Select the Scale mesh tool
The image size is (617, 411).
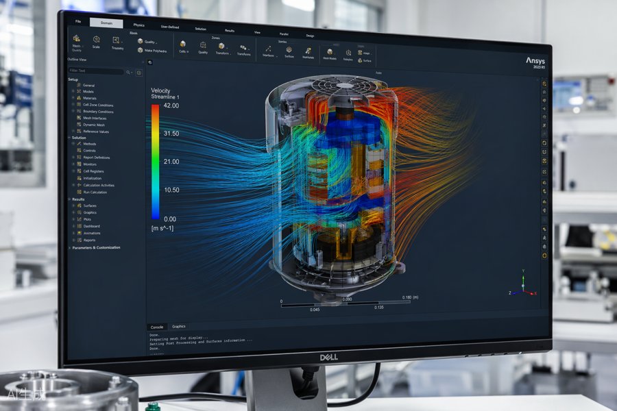pos(96,42)
